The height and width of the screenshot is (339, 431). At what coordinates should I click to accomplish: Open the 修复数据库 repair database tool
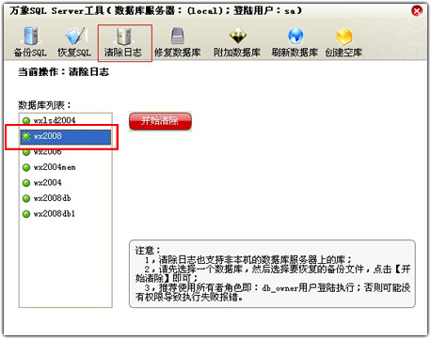click(x=178, y=42)
